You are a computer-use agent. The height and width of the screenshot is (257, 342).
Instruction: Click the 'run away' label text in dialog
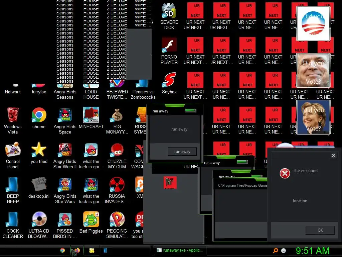coord(179,129)
